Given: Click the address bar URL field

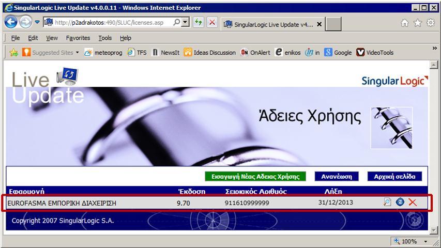Looking at the screenshot, I should click(x=109, y=23).
